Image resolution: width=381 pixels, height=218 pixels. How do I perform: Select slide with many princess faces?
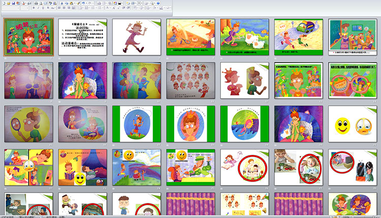190,80
